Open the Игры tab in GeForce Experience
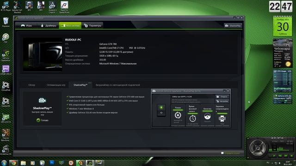 (x=26, y=26)
